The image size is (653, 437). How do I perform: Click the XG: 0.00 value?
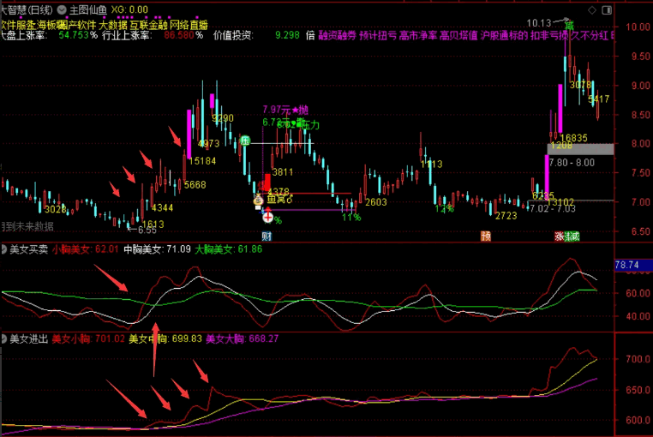tap(129, 9)
